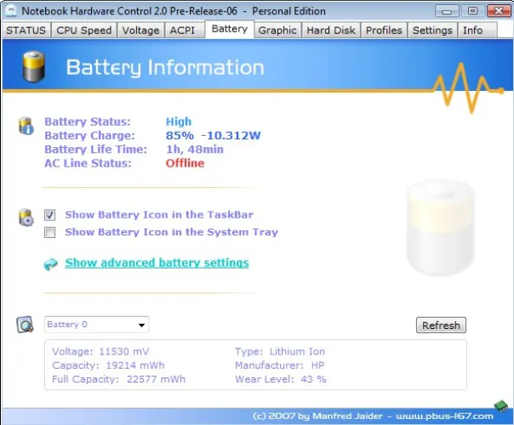The height and width of the screenshot is (425, 514).
Task: Click the arrow icon beside advanced battery settings
Action: 51,263
